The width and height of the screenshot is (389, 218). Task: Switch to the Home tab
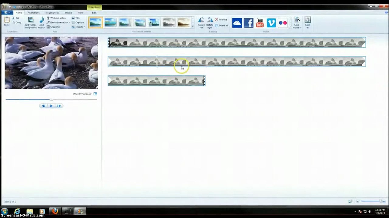click(x=19, y=13)
